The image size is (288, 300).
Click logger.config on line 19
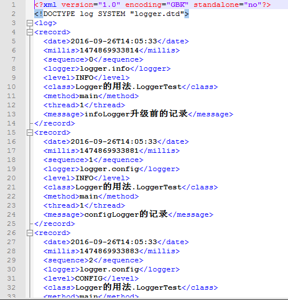point(109,169)
